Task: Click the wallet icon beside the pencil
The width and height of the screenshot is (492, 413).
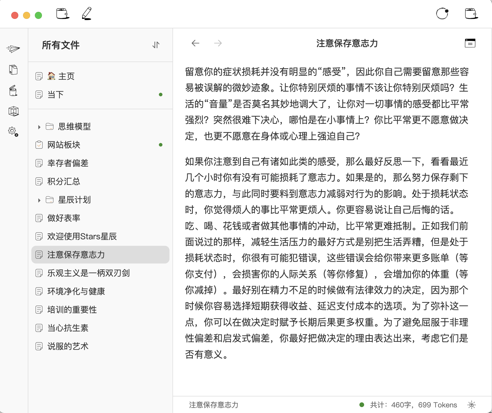Action: pyautogui.click(x=63, y=14)
